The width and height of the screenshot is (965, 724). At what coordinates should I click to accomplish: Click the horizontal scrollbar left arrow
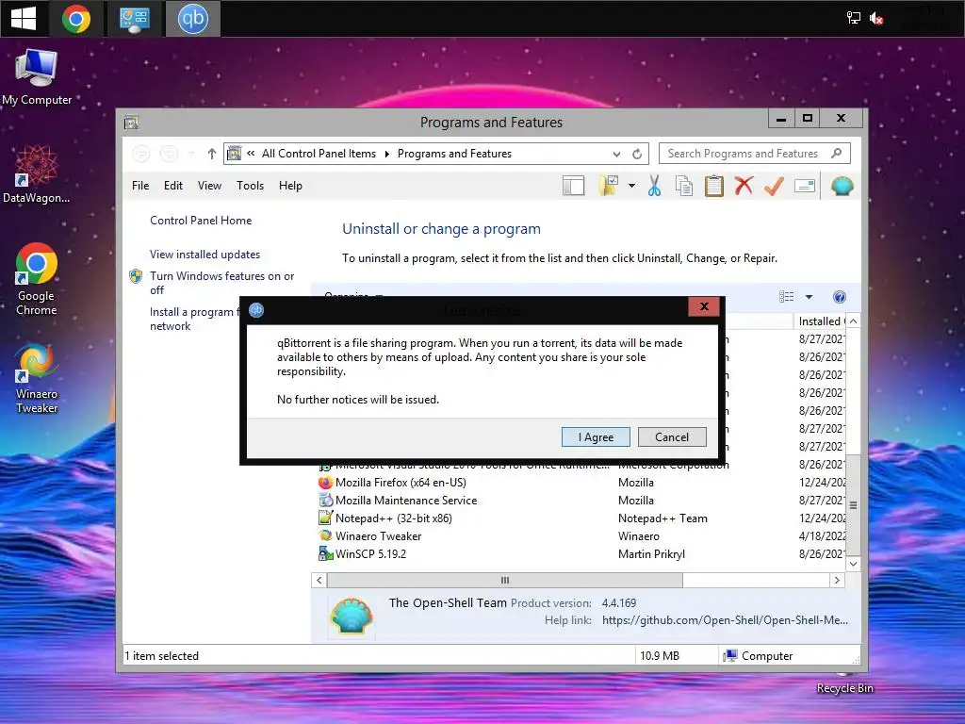[319, 580]
